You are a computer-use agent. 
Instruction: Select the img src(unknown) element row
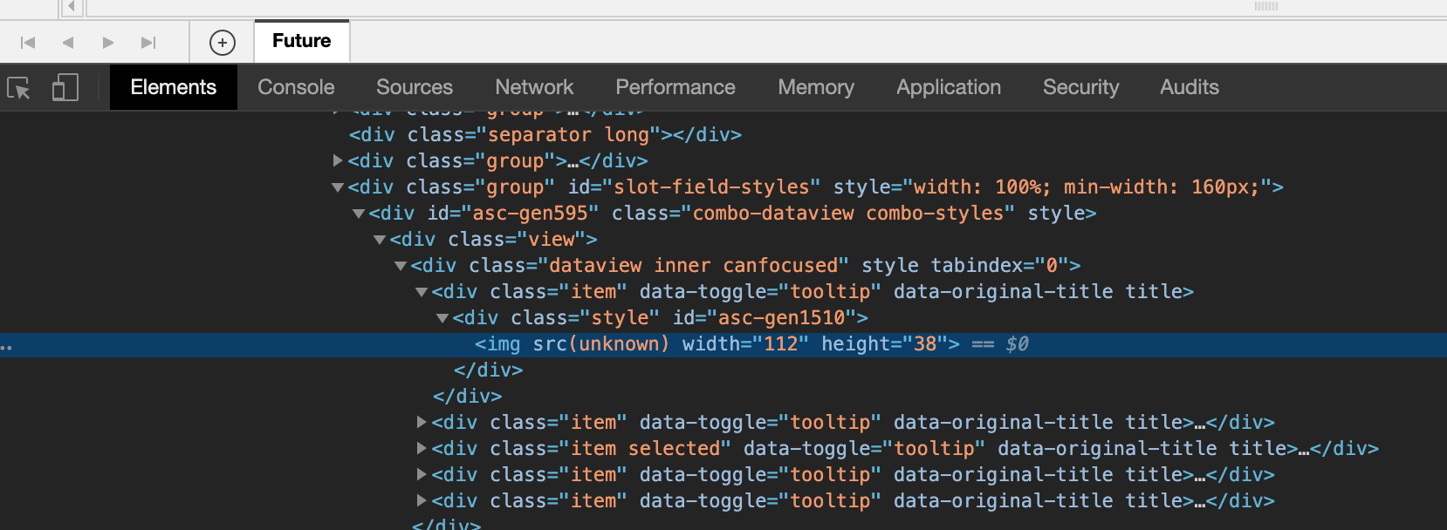(x=723, y=344)
